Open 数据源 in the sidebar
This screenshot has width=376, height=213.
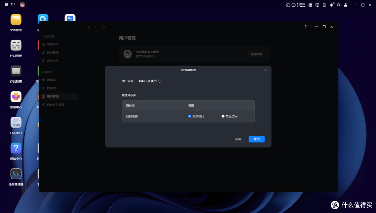point(59,88)
